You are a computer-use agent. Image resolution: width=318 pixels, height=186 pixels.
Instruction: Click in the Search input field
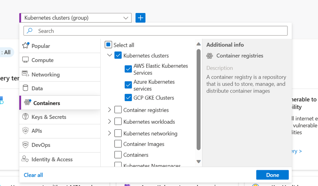[x=156, y=31]
